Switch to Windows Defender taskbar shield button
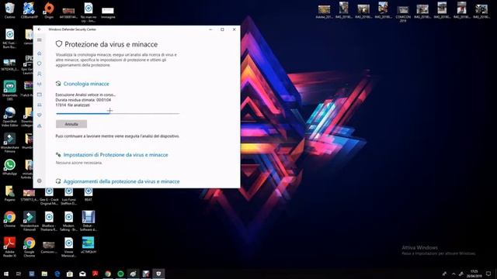497x279 pixels. (158, 274)
